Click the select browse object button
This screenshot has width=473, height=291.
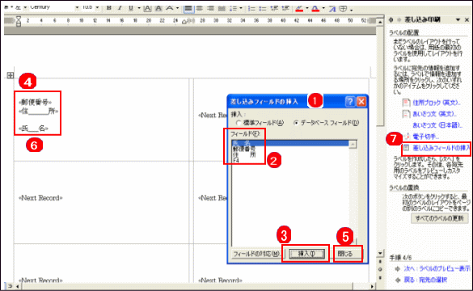380,269
